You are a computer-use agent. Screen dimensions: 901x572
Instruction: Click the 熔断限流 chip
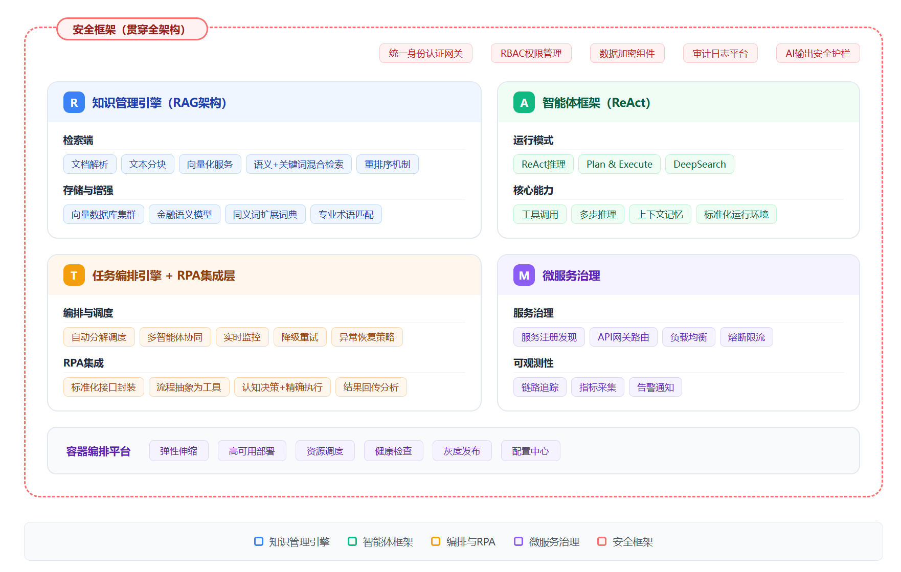[x=747, y=337]
